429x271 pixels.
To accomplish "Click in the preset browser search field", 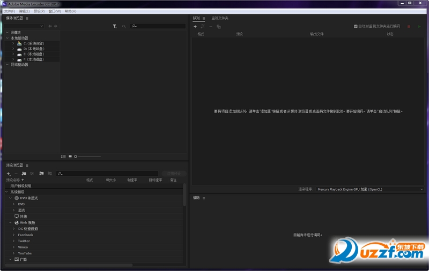I will click(x=107, y=173).
